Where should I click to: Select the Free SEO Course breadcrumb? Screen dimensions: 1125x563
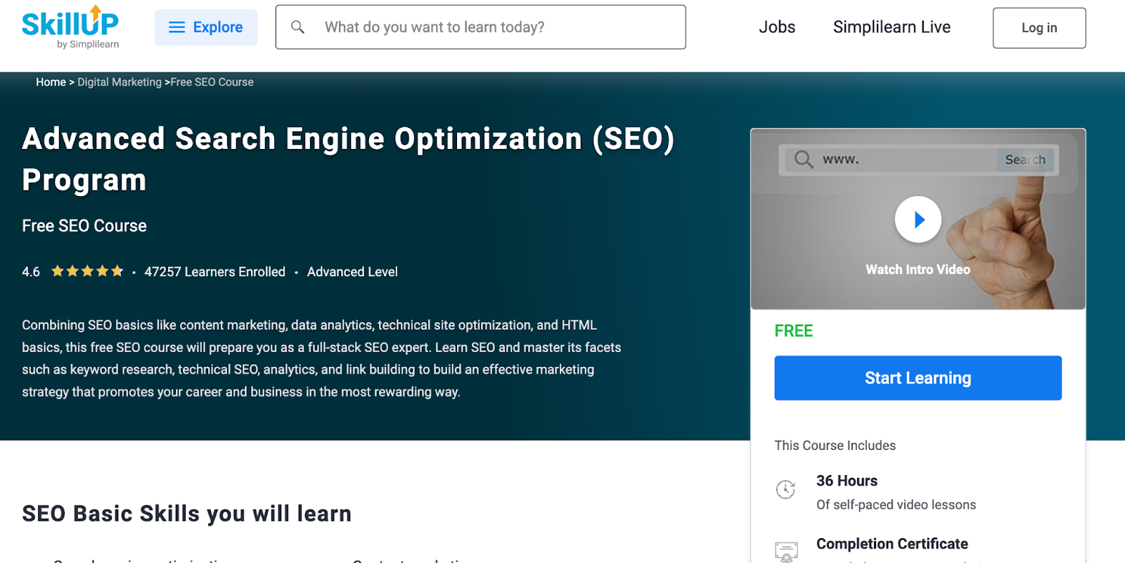[212, 82]
